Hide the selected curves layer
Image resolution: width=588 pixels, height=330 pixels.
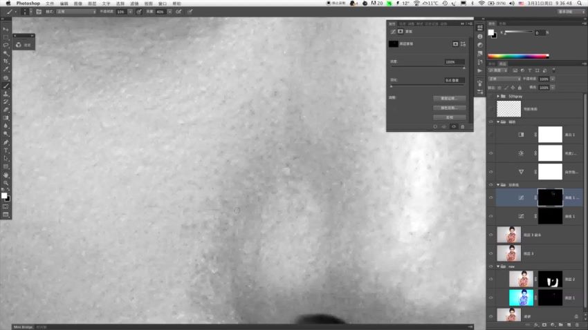pos(491,197)
